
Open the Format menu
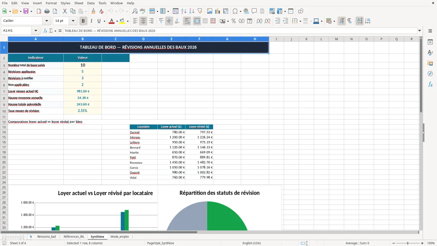pos(51,3)
